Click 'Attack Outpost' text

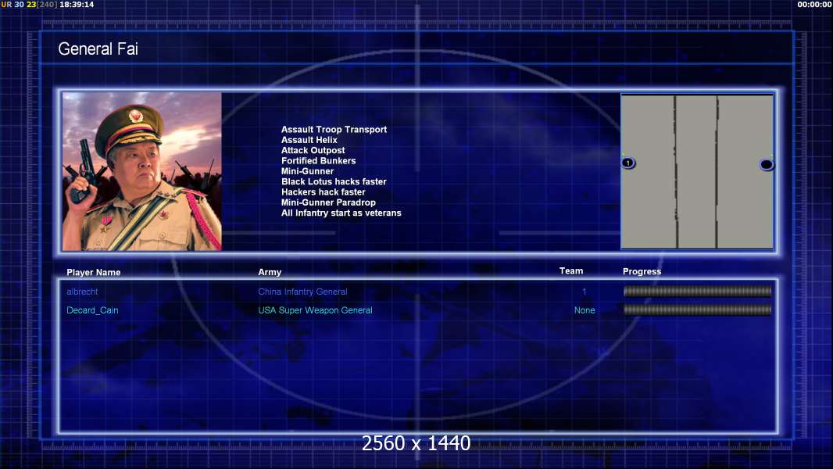pos(313,150)
